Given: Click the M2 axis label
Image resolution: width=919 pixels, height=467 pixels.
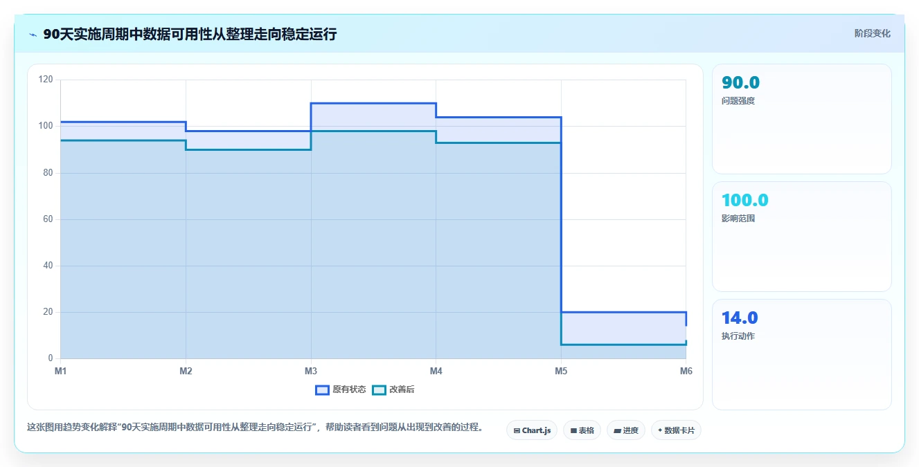Looking at the screenshot, I should pyautogui.click(x=186, y=372).
